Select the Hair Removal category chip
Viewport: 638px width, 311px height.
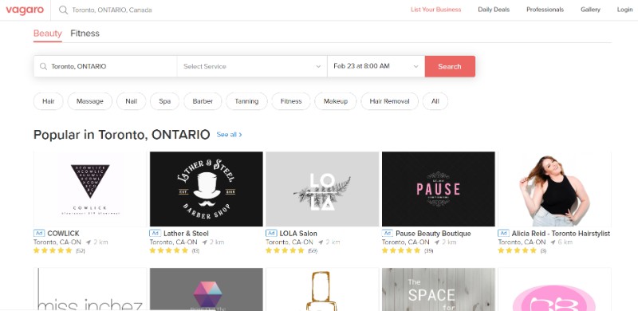point(389,101)
